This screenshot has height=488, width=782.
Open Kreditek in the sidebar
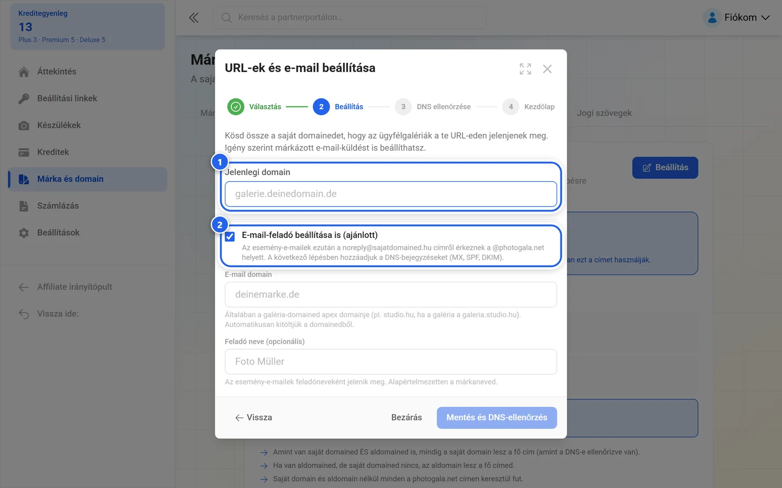point(88,152)
